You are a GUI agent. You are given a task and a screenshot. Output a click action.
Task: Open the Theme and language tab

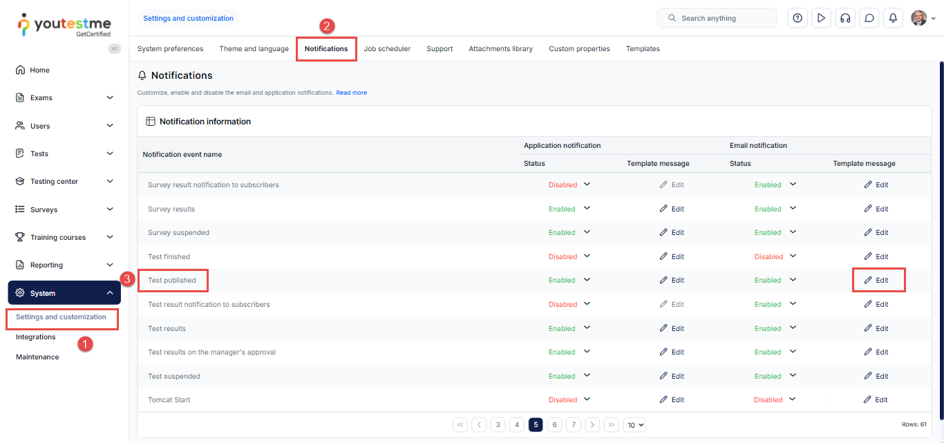[254, 49]
